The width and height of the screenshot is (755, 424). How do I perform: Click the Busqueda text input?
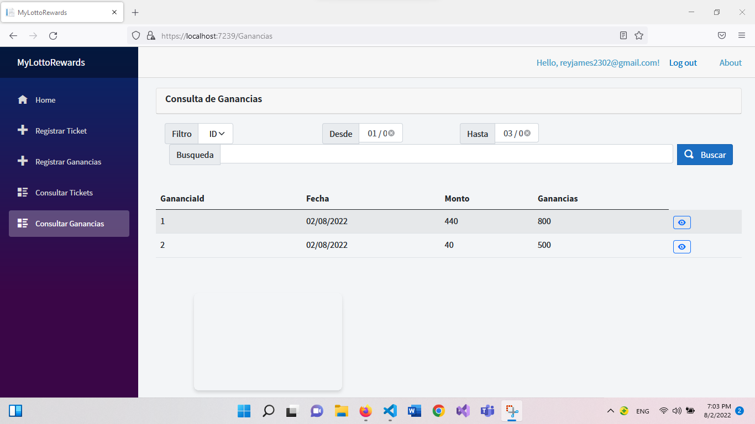446,154
